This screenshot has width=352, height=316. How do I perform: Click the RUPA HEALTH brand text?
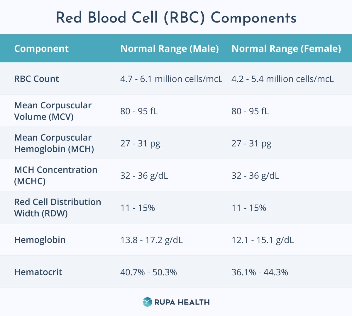tap(182, 302)
